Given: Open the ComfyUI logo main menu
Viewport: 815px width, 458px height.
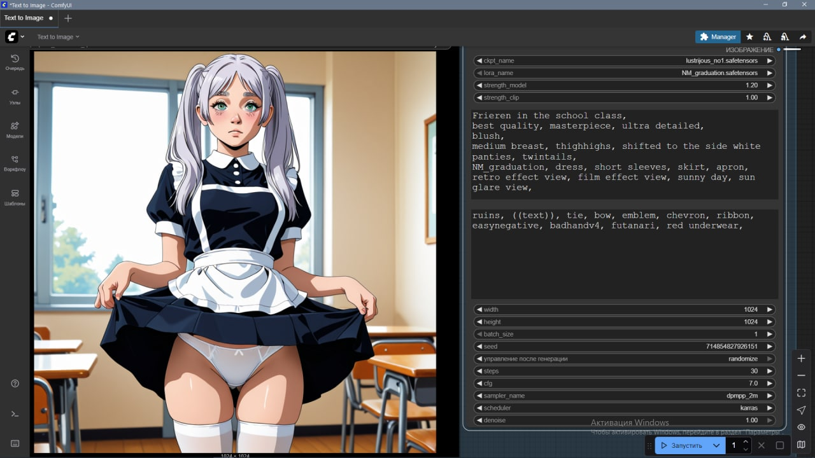Looking at the screenshot, I should click(11, 37).
